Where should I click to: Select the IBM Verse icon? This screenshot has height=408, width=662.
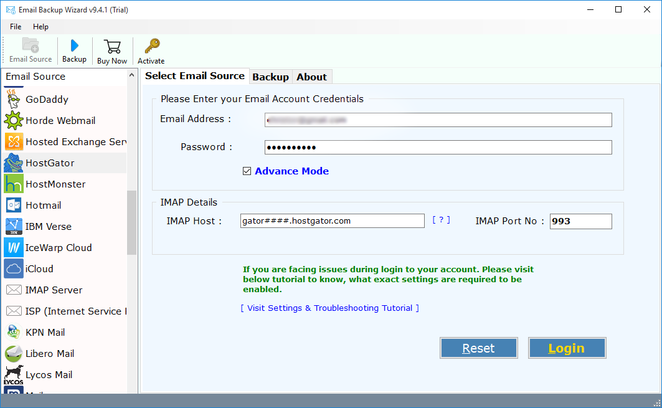click(x=14, y=226)
